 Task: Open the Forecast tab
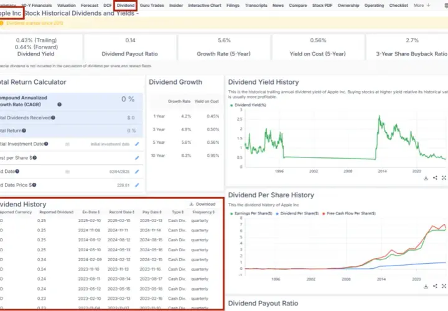(x=90, y=5)
